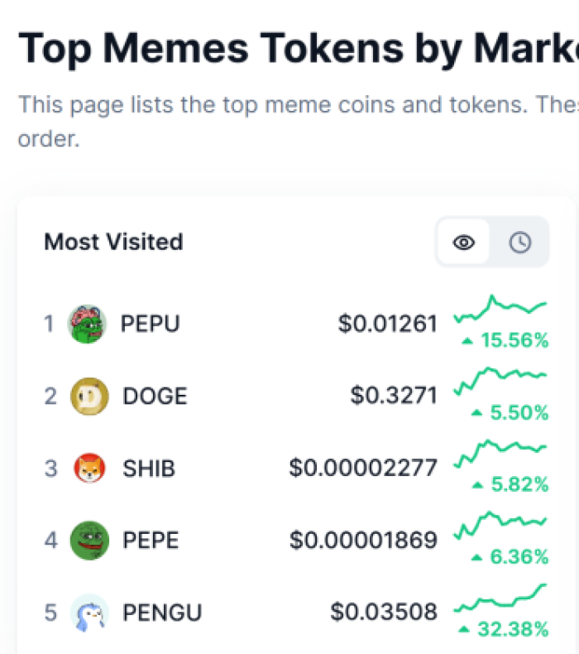Click the PEPE frog logo icon

89,541
